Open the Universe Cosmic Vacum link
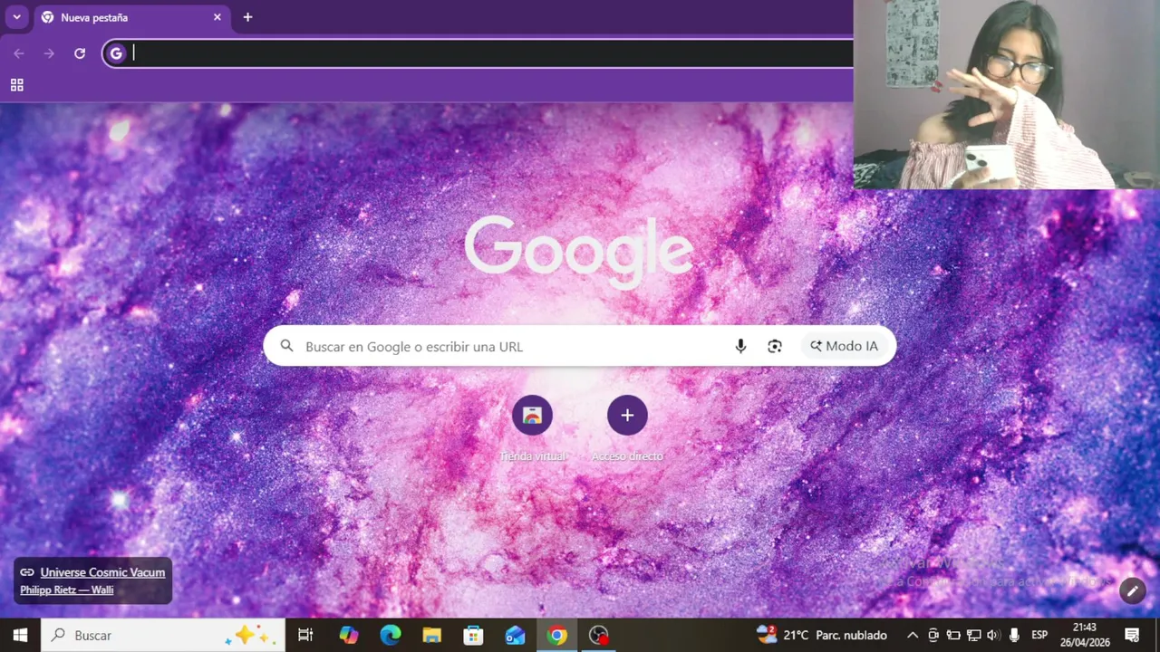 (102, 572)
